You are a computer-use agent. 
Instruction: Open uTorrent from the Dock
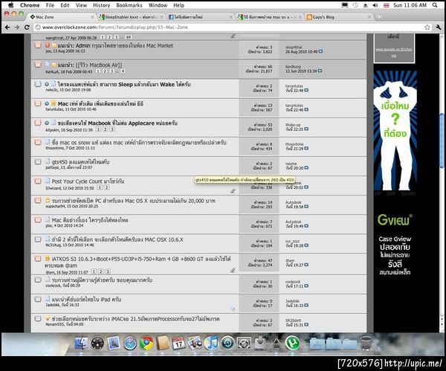coord(293,343)
